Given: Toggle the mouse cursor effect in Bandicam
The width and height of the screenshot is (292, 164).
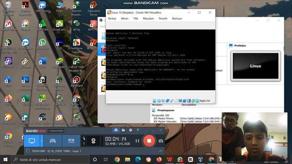Looking at the screenshot, I should click(x=84, y=138).
